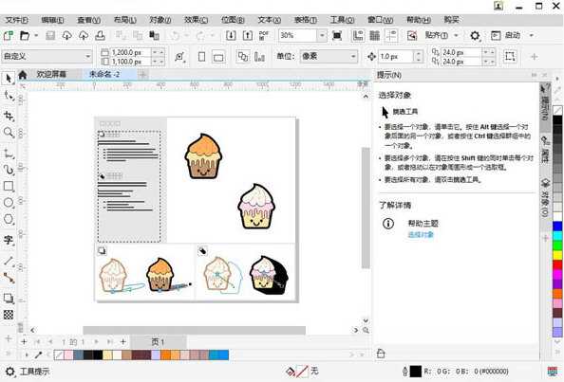This screenshot has height=382, width=564.
Task: Click 选择对象 help link
Action: click(x=421, y=235)
